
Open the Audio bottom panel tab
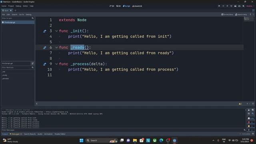point(40,134)
